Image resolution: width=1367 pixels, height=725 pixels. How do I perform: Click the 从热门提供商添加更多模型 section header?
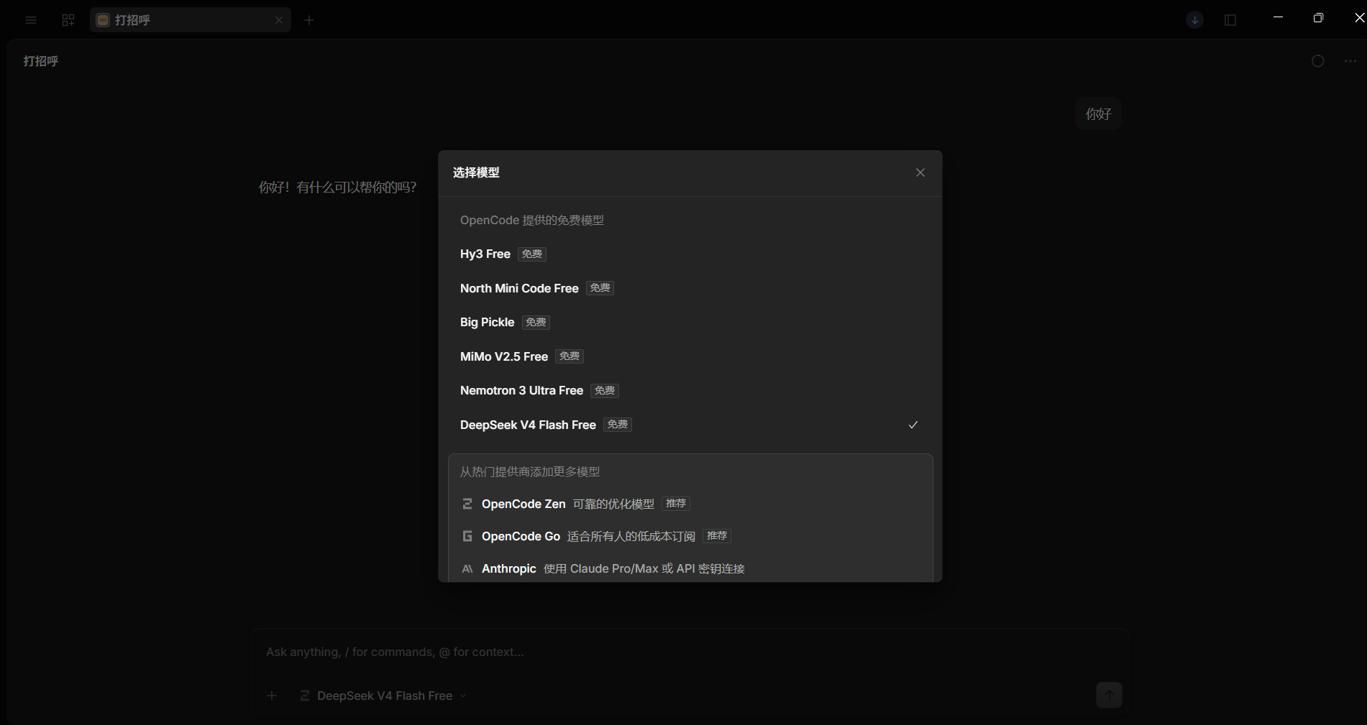pyautogui.click(x=530, y=471)
